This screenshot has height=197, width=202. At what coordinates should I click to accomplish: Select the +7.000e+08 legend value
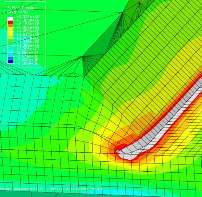coord(28,20)
